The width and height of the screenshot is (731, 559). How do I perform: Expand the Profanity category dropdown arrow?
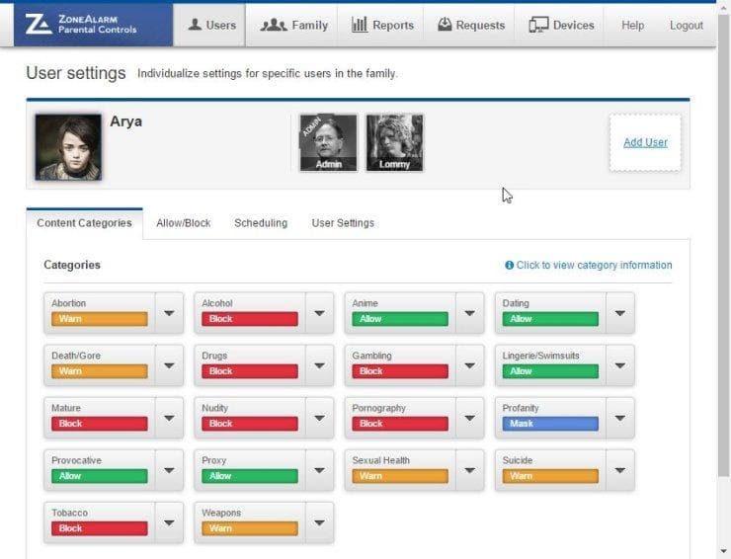(x=620, y=418)
